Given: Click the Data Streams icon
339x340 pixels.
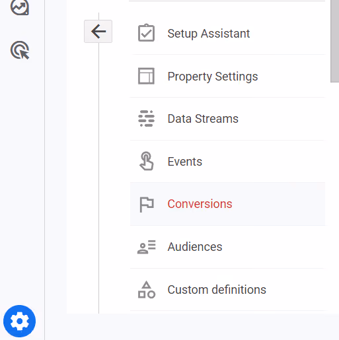Looking at the screenshot, I should 146,119.
